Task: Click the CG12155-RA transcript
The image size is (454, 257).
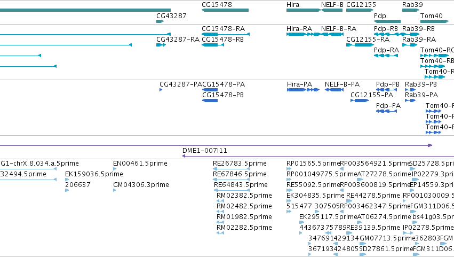Action: [x=360, y=45]
